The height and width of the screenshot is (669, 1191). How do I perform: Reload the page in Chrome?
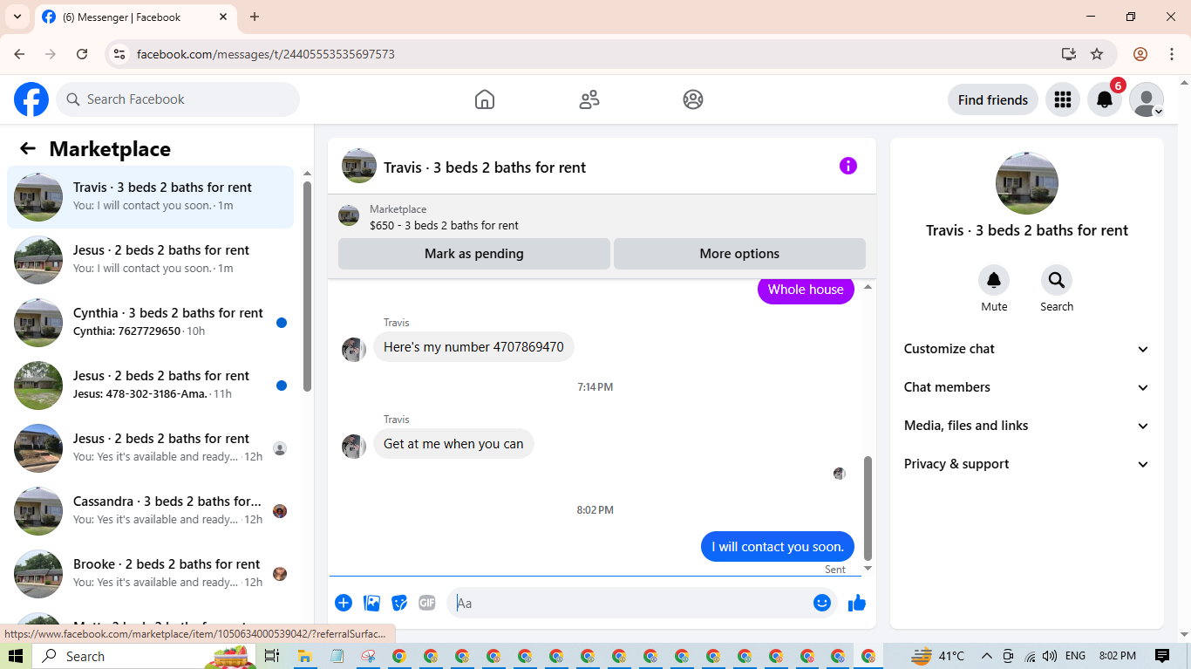(x=82, y=54)
